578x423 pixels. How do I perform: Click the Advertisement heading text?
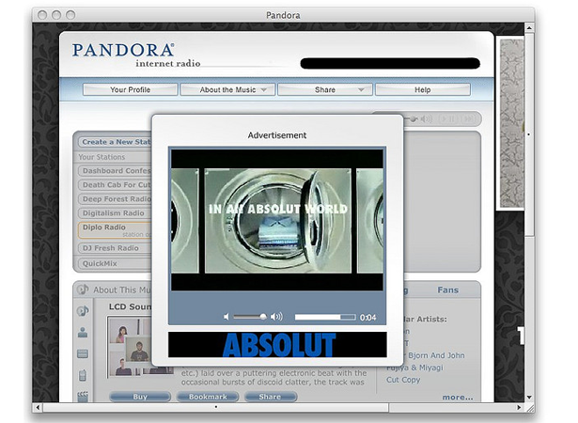(277, 135)
